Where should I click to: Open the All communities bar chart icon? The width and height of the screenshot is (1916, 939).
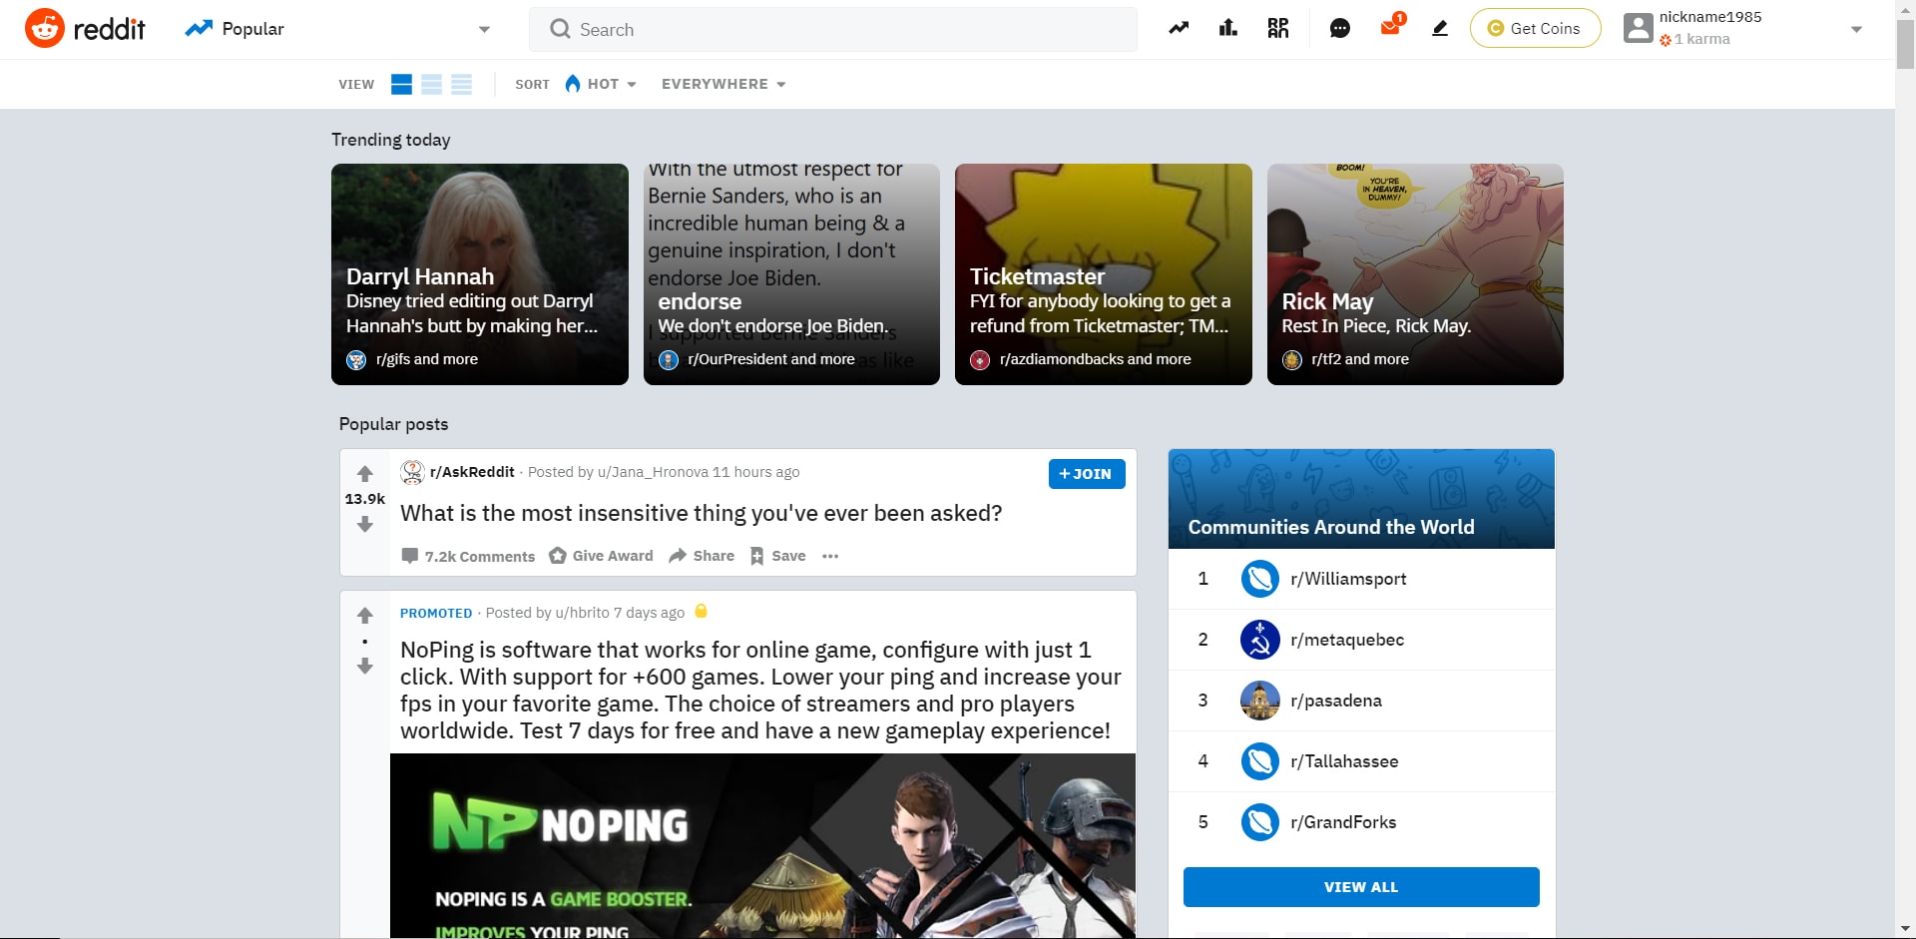pos(1228,29)
